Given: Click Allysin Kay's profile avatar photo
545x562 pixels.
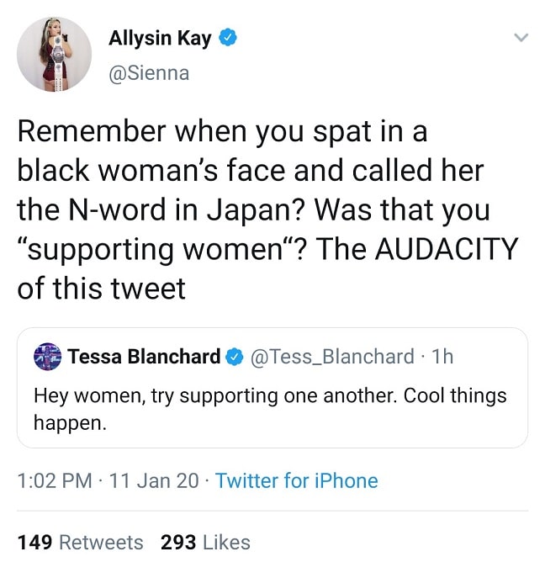Looking at the screenshot, I should [54, 54].
